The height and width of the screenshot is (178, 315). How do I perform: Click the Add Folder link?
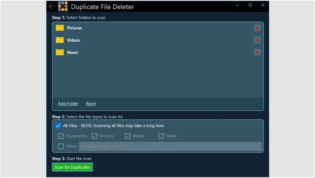(68, 104)
